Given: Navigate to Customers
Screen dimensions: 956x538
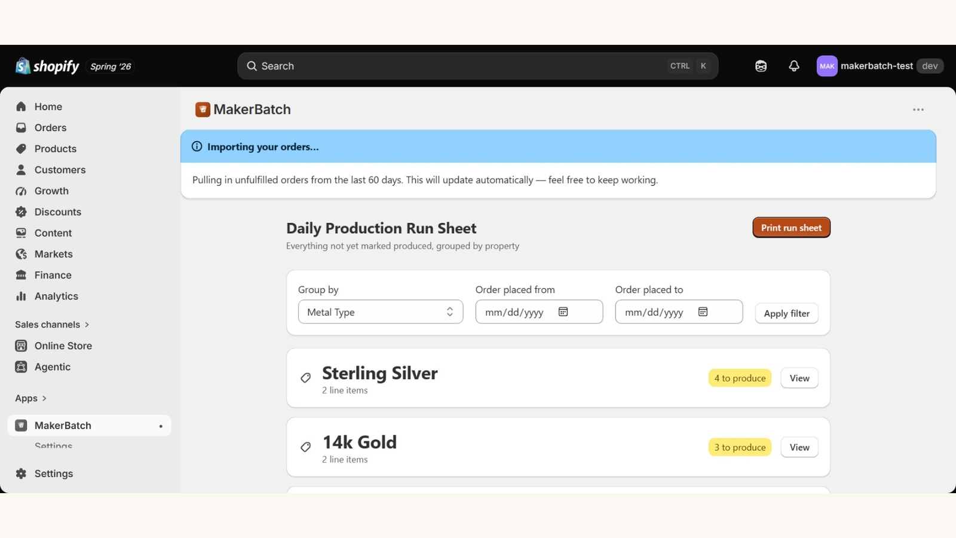Looking at the screenshot, I should 90,170.
